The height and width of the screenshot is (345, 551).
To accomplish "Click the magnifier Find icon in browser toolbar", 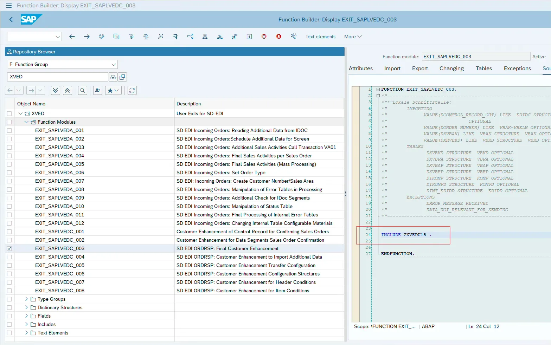I will click(x=82, y=90).
